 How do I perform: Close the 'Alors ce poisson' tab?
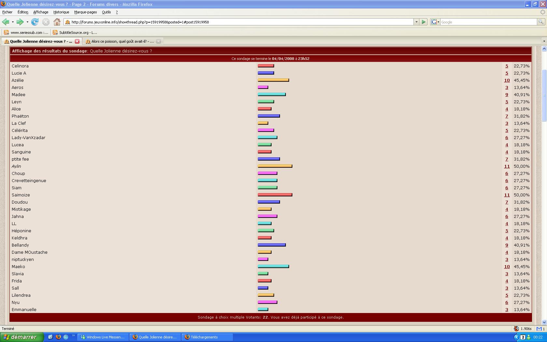pos(159,41)
